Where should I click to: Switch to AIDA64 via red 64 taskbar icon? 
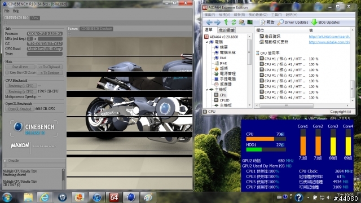(x=114, y=197)
